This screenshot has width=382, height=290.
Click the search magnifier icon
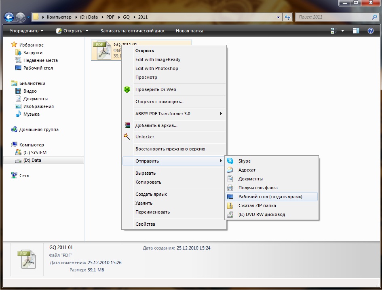coord(374,17)
